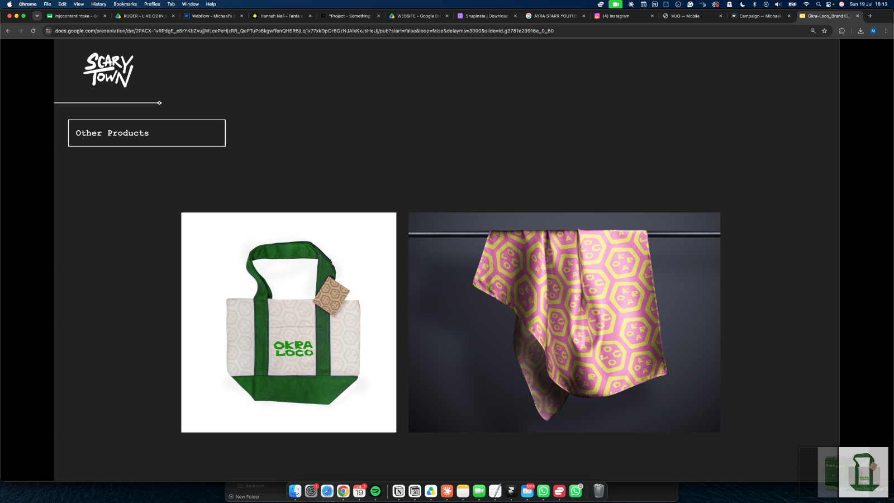Click the FaceTime camera indicator in menu bar

coord(616,4)
